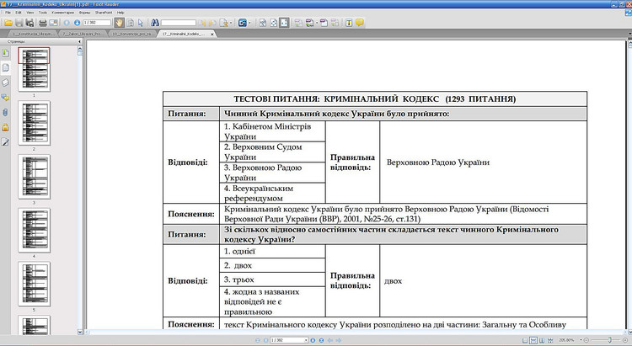Close the 17__Kriminalnii_Kodeks tab

pos(212,35)
